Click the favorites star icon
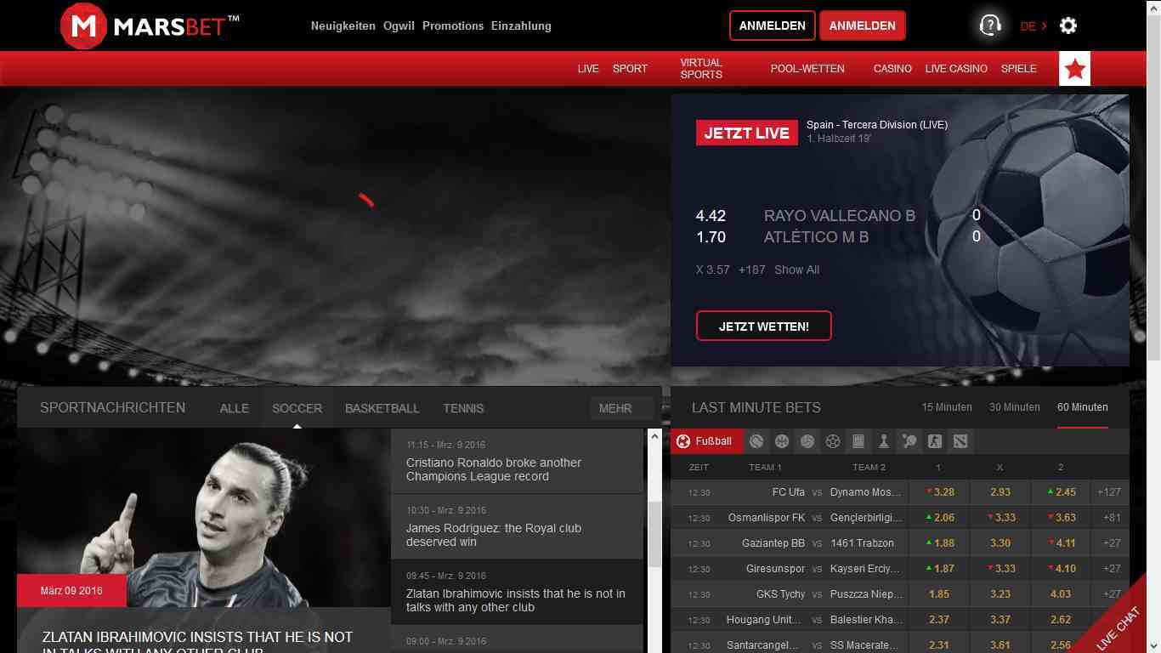 1075,69
